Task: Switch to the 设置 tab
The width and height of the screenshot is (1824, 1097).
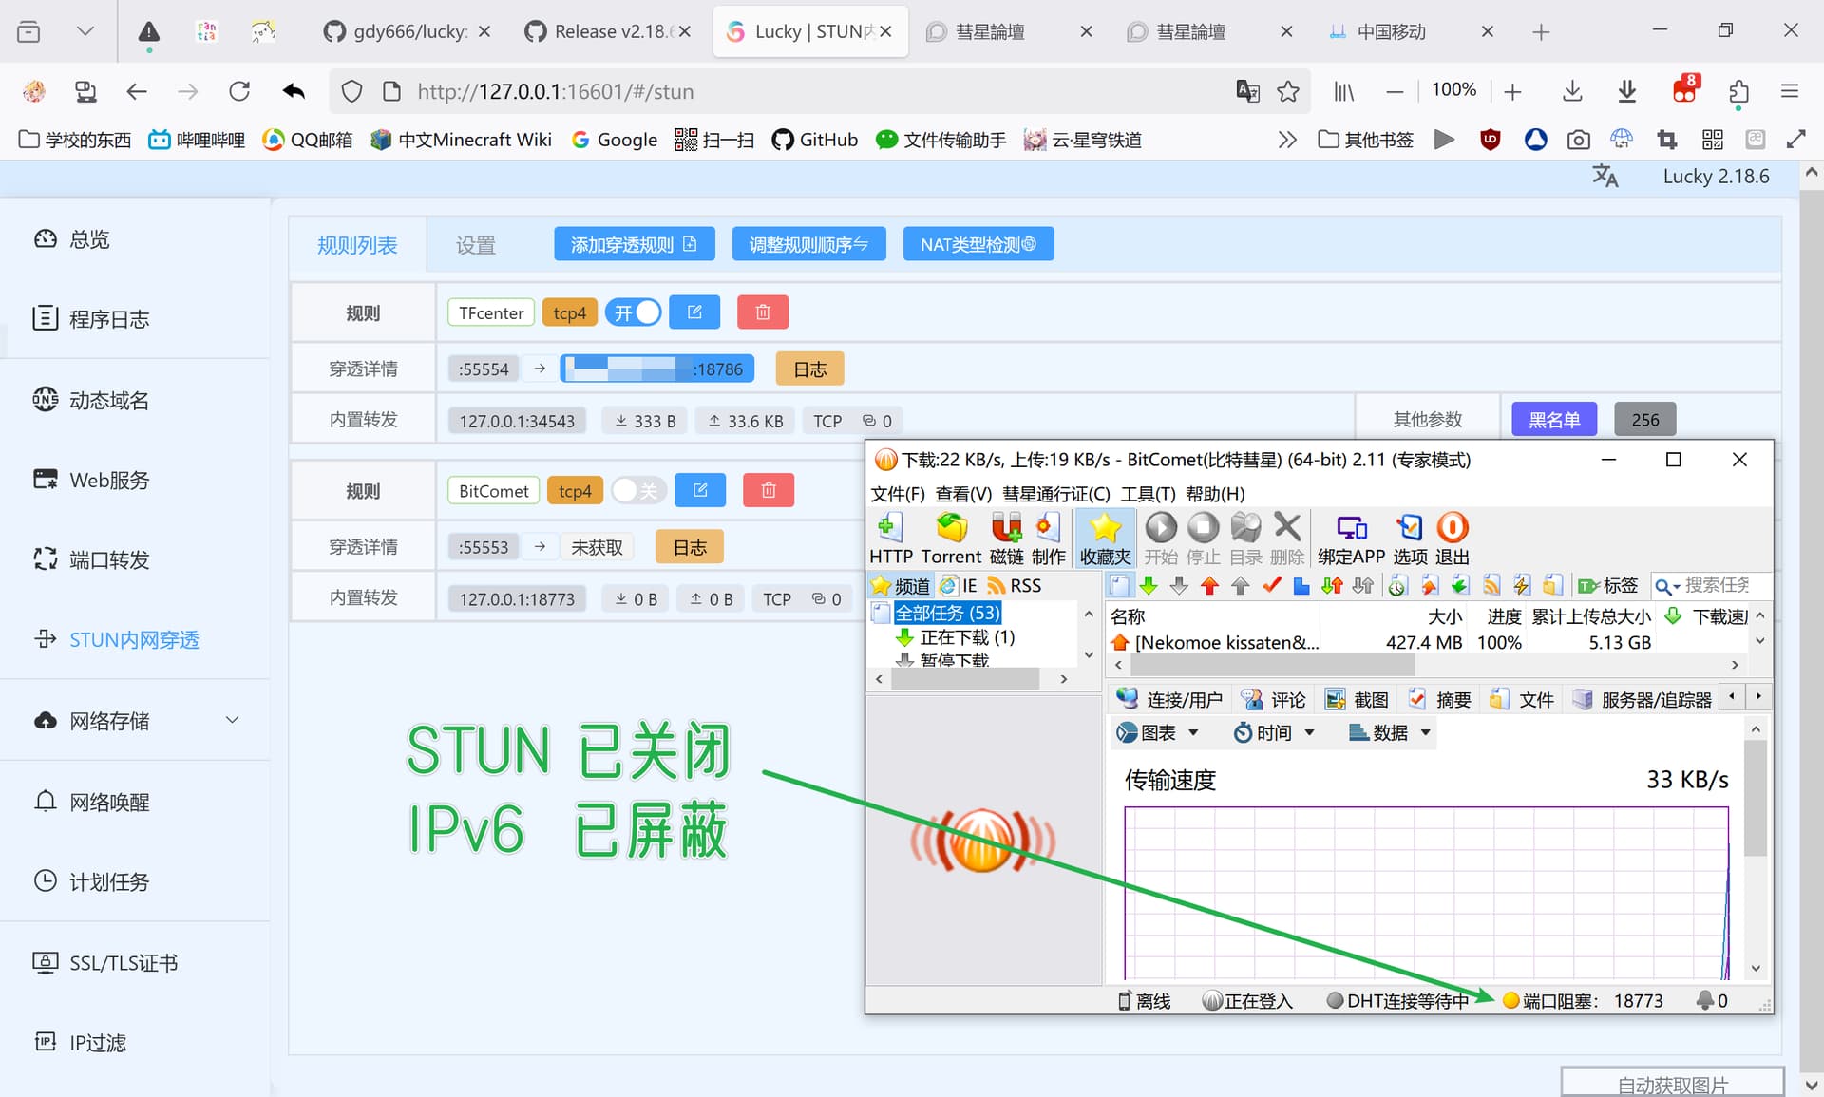Action: click(x=475, y=245)
